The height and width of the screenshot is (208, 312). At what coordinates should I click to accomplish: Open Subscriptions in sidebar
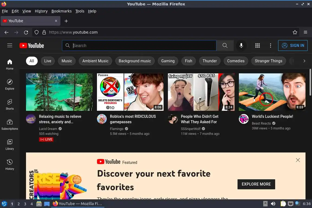point(9,125)
